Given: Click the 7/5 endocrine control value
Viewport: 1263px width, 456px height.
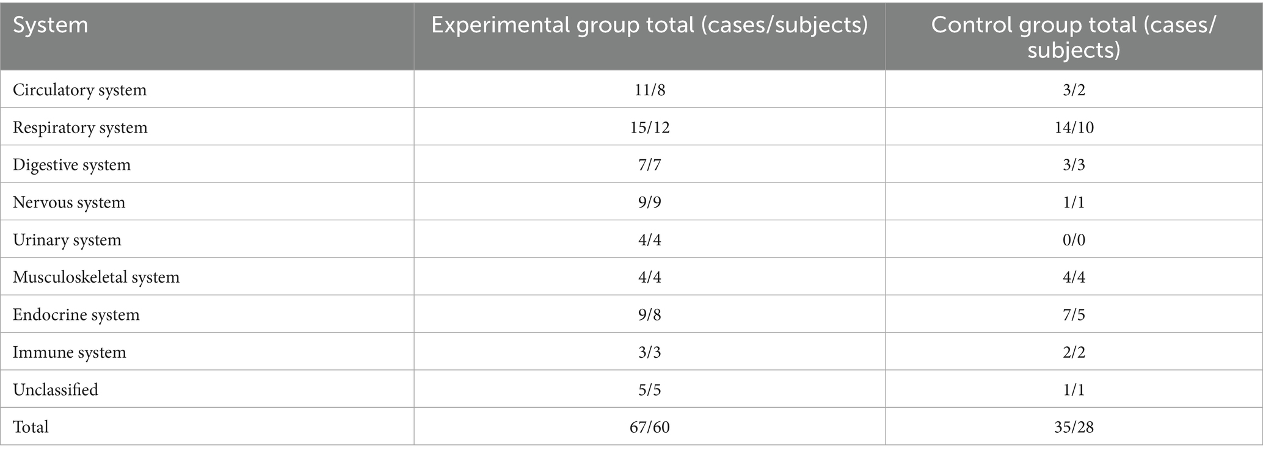Looking at the screenshot, I should click(1073, 315).
